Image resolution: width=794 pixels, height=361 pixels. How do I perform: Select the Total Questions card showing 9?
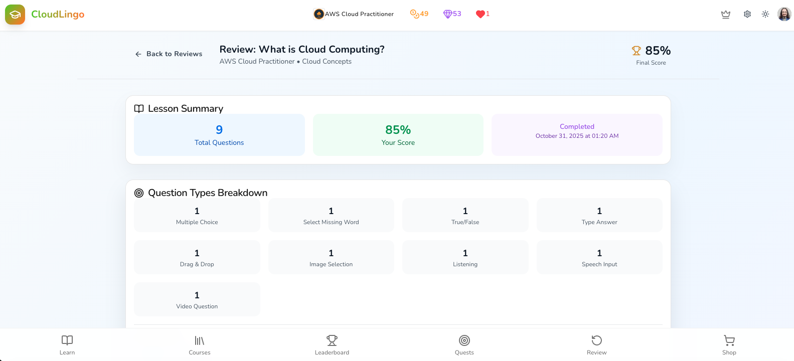coord(219,135)
